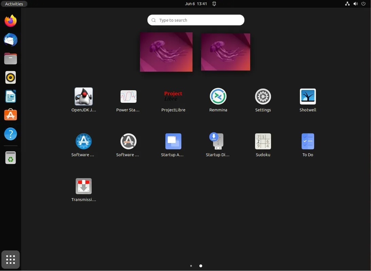The image size is (371, 271).
Task: Launch Remmina remote desktop client
Action: (x=218, y=97)
